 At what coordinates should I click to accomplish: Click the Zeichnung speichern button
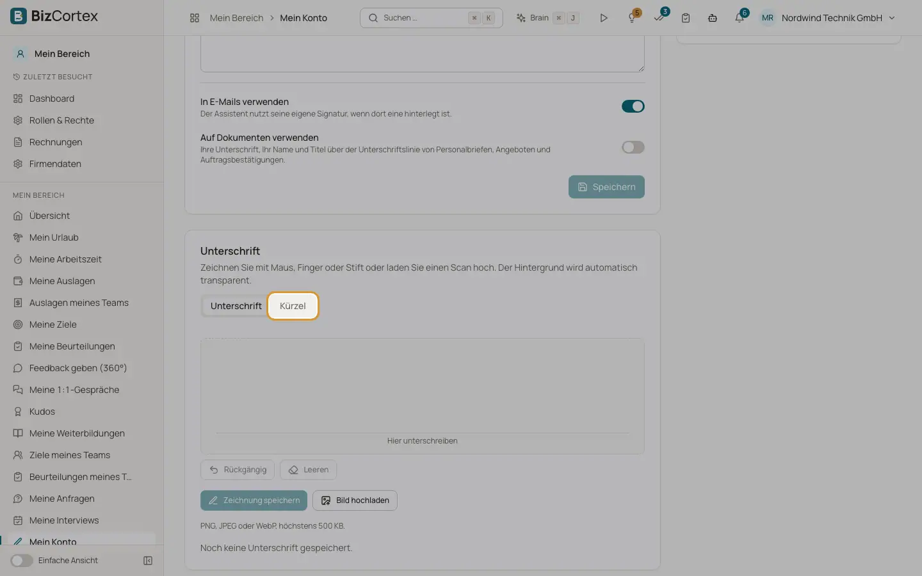pos(254,500)
